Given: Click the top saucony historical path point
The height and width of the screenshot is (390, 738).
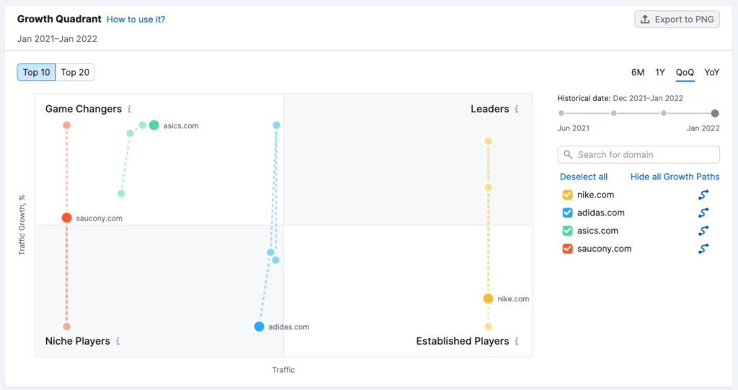Looking at the screenshot, I should (66, 125).
